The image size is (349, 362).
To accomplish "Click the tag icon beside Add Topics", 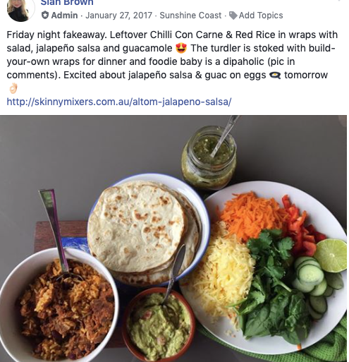I will pos(233,16).
